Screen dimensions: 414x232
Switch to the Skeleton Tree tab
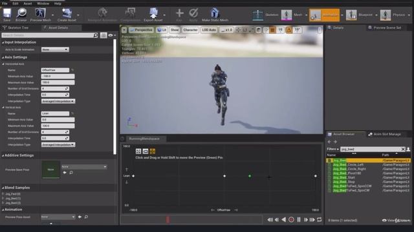point(18,28)
